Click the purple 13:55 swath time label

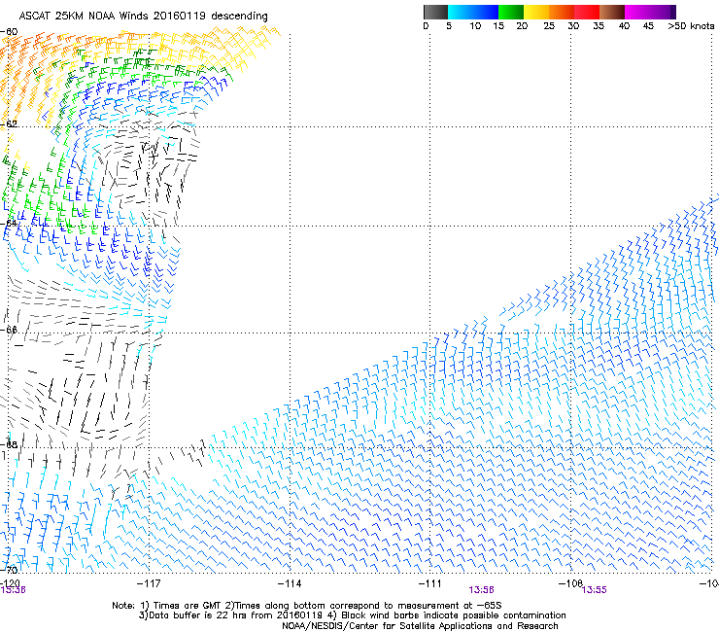click(x=595, y=590)
